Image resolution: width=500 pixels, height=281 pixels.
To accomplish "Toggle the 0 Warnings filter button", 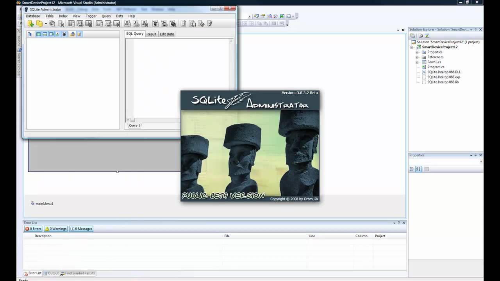I will click(x=55, y=229).
